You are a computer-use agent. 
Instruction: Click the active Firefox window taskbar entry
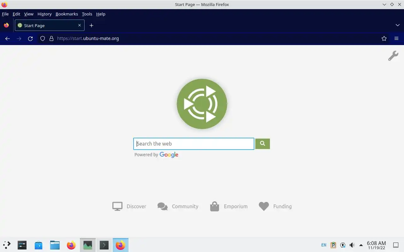[120, 245]
